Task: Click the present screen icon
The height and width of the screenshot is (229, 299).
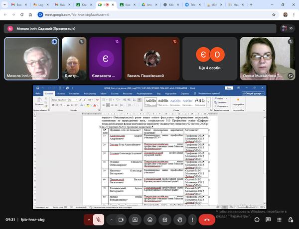Action: (135, 219)
